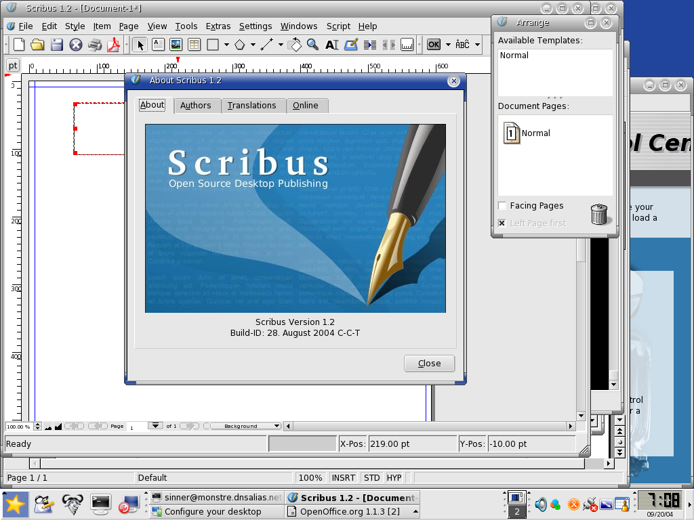Select the Insert Text Frame tool

(158, 45)
